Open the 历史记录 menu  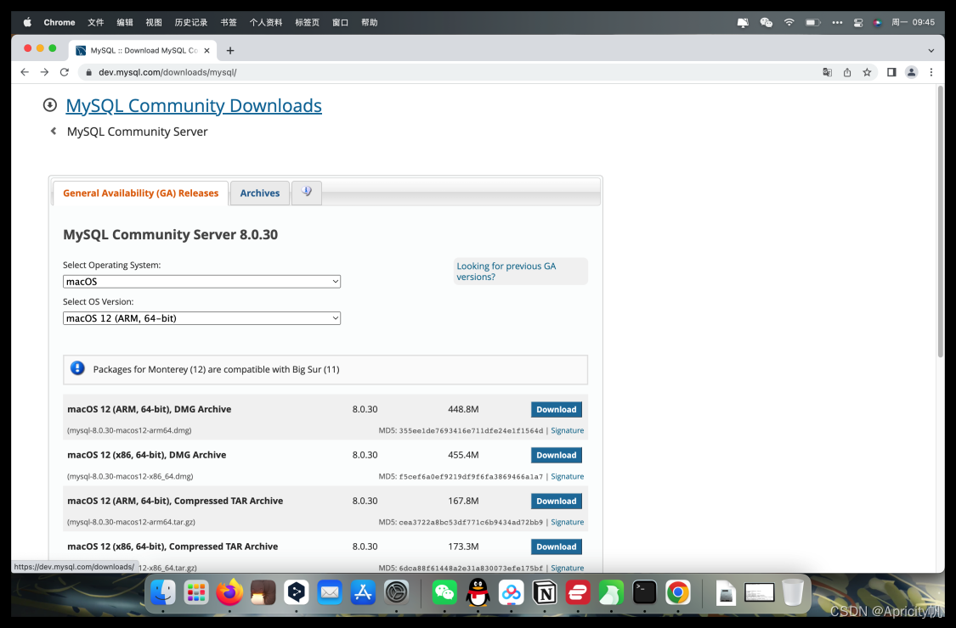tap(191, 23)
